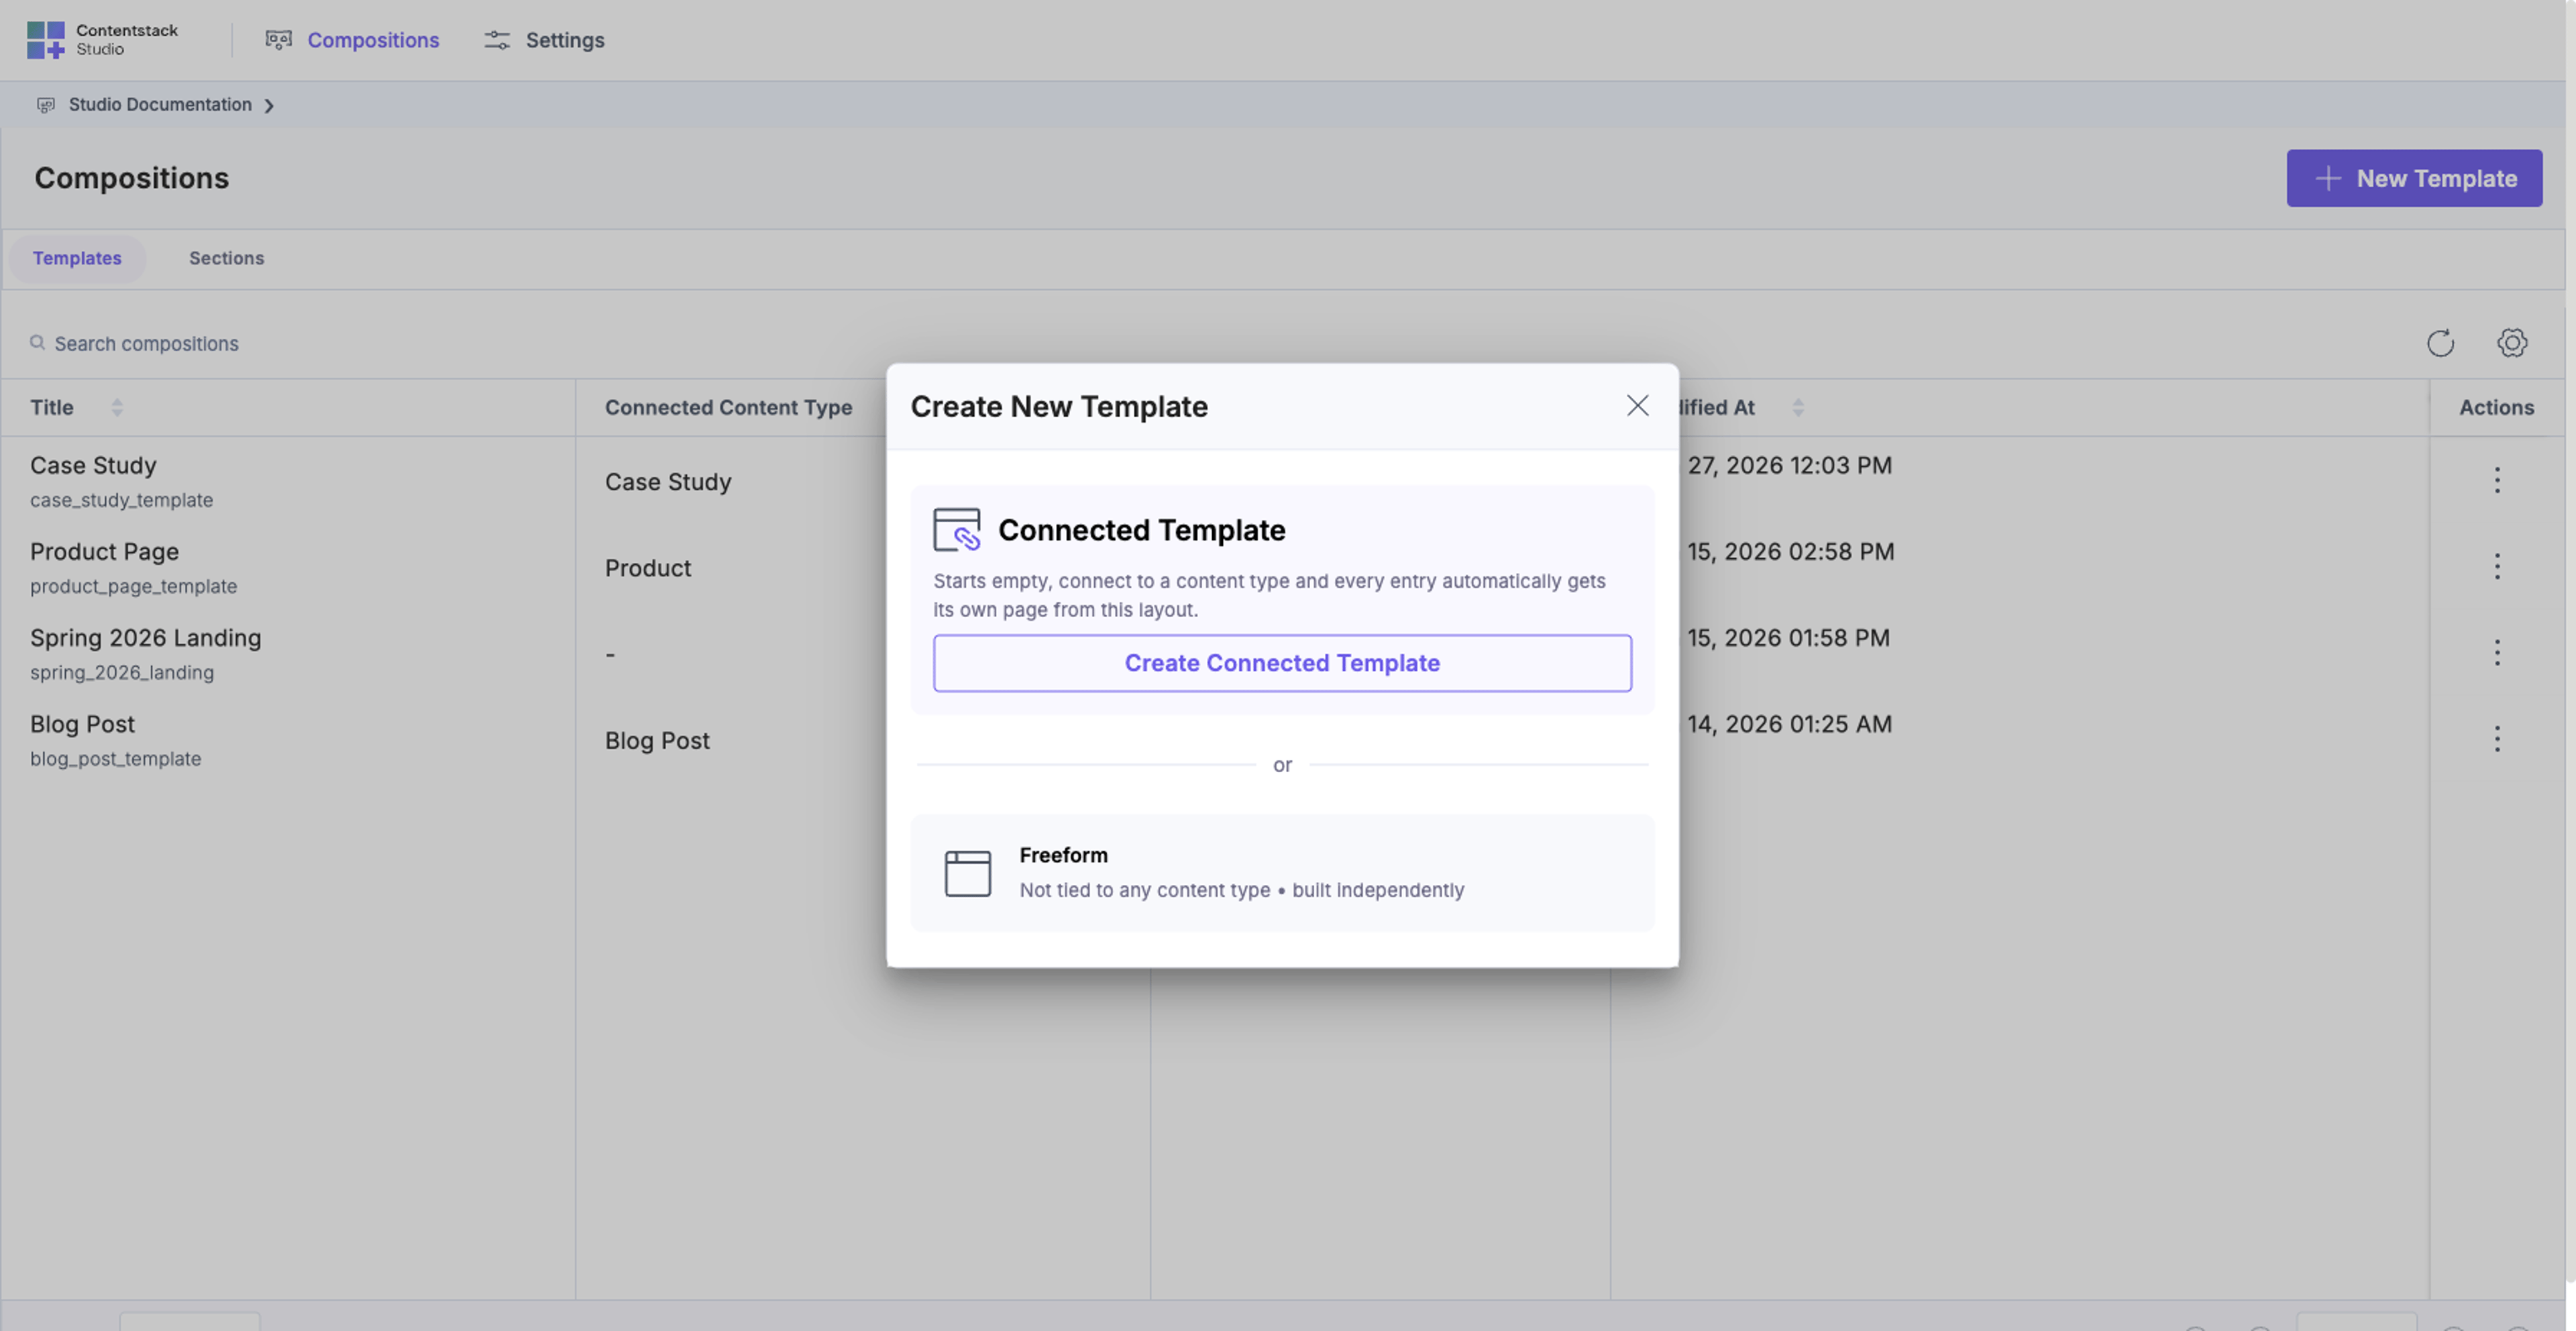
Task: Open the Blog Post composition
Action: (82, 724)
